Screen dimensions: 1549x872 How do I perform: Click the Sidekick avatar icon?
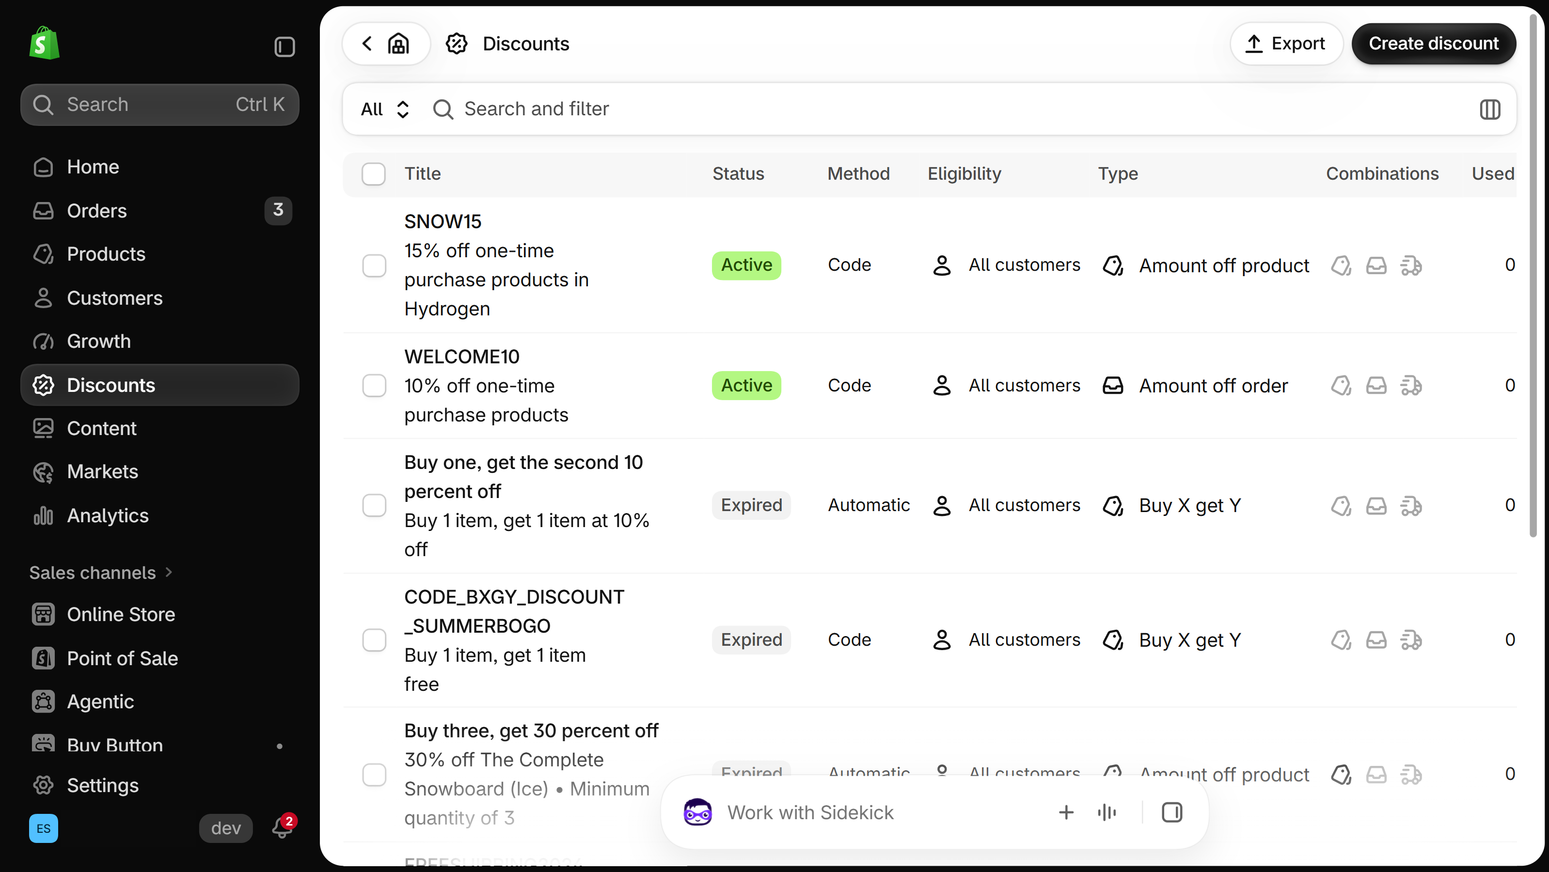[x=697, y=812]
